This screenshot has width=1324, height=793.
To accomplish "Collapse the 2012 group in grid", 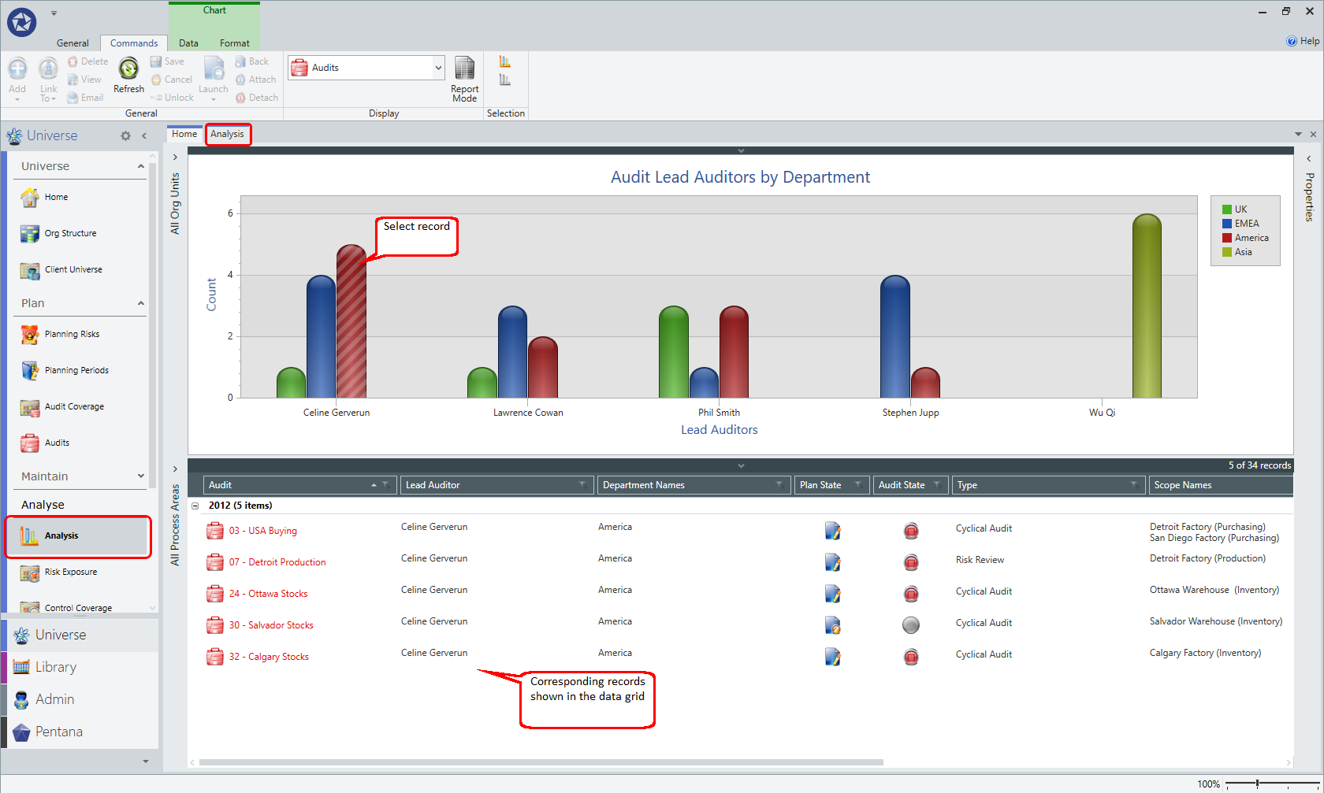I will [x=195, y=506].
